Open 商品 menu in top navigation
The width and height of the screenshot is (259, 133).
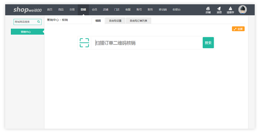[x=61, y=9]
